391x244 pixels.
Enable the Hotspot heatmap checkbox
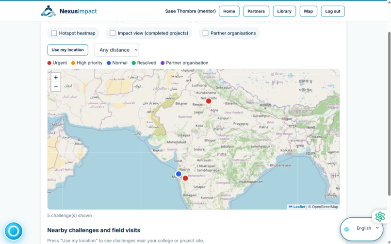click(54, 33)
